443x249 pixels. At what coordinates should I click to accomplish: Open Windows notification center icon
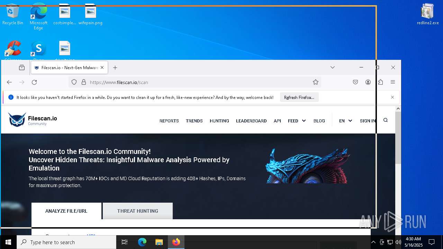[x=432, y=242]
